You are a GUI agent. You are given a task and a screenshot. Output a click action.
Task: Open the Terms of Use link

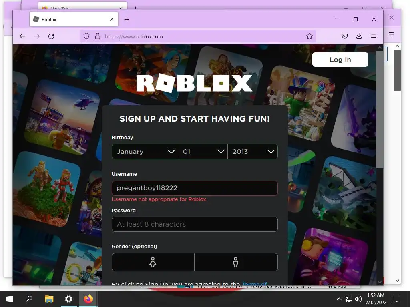coord(254,284)
